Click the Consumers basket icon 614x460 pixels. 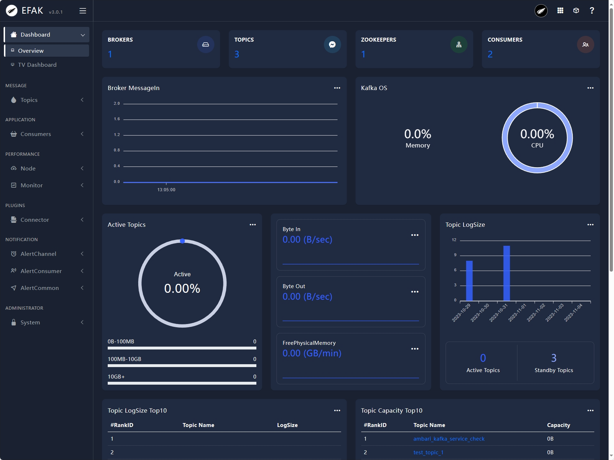coord(14,134)
